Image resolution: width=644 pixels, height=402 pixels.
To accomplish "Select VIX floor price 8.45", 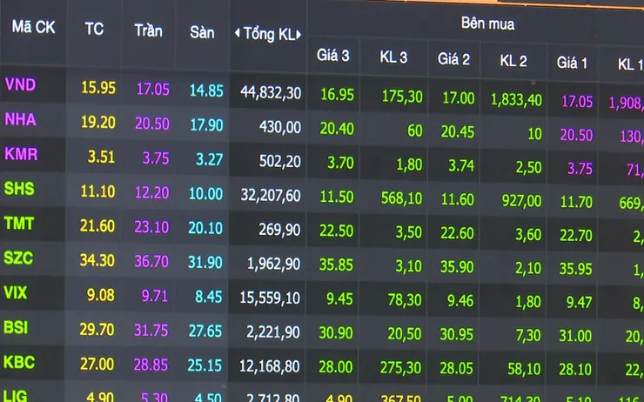I will pyautogui.click(x=209, y=297).
